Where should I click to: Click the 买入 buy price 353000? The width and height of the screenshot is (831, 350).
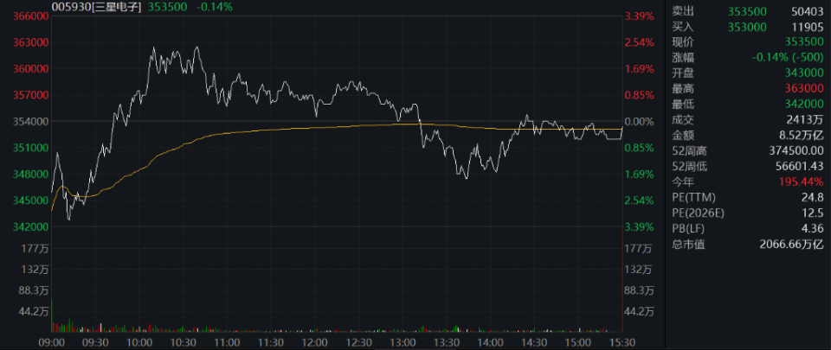click(747, 27)
